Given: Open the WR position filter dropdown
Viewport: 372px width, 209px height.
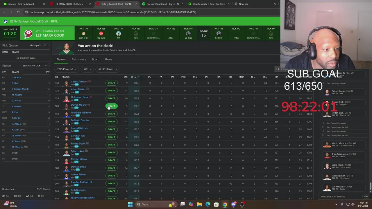Looking at the screenshot, I should (x=87, y=69).
